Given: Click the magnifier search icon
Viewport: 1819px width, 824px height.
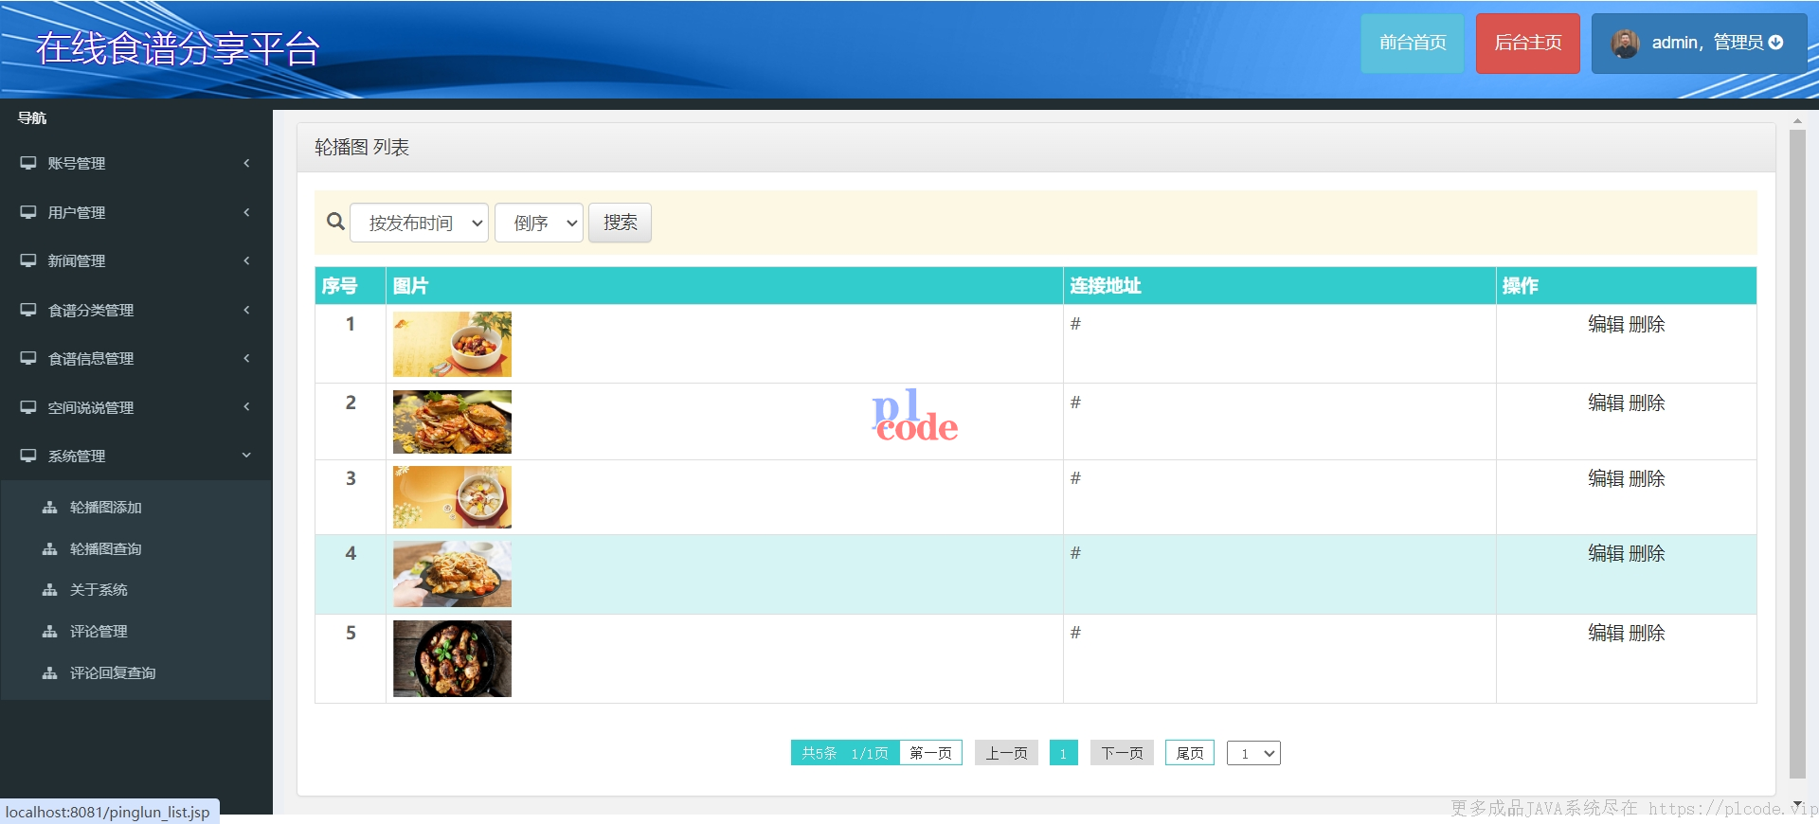Looking at the screenshot, I should pyautogui.click(x=335, y=222).
